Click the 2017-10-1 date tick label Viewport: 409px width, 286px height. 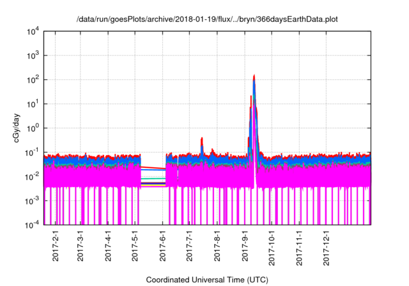tap(272, 248)
